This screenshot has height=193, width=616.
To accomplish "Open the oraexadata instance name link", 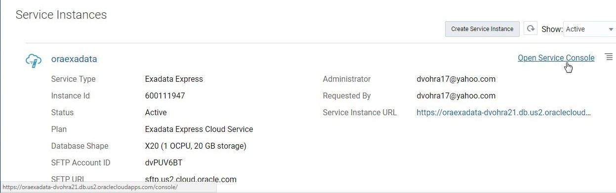I will pyautogui.click(x=74, y=59).
